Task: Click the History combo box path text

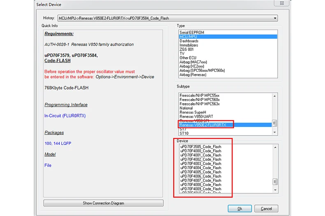Action: point(114,18)
